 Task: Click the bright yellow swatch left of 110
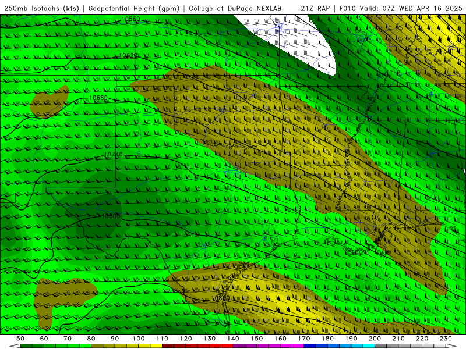click(156, 346)
